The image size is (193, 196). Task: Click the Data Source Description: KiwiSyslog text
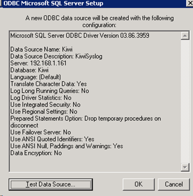click(56, 56)
